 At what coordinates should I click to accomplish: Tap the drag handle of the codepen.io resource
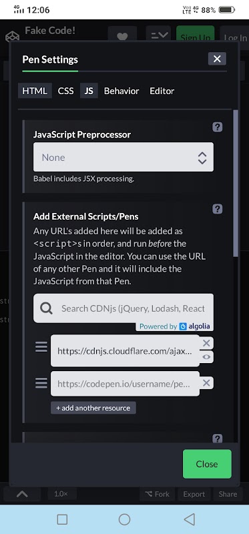pos(41,382)
